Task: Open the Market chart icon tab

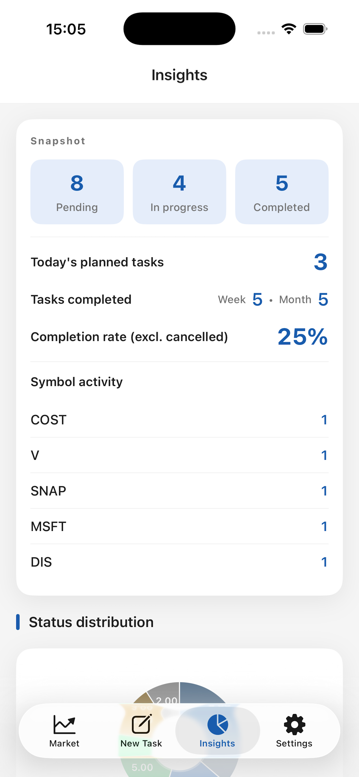Action: point(64,724)
